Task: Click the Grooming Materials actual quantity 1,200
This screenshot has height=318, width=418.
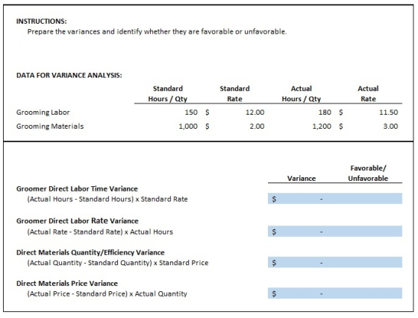Action: coord(322,127)
